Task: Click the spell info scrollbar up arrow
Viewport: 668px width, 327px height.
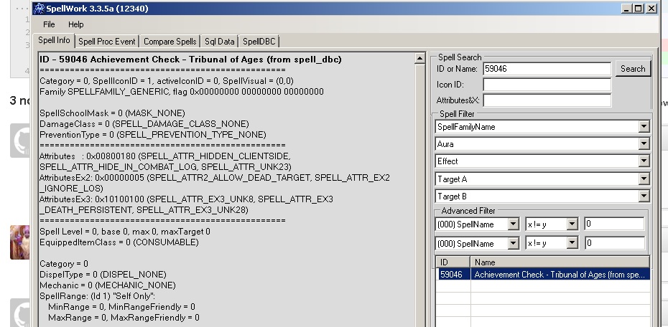Action: tap(419, 59)
